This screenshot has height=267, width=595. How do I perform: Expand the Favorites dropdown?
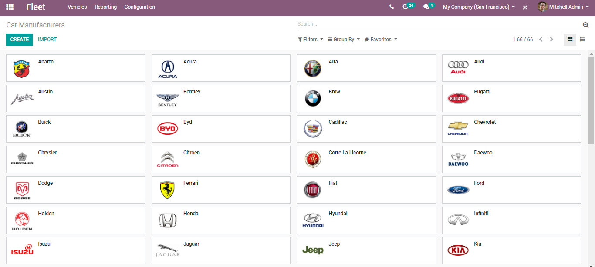pos(381,40)
